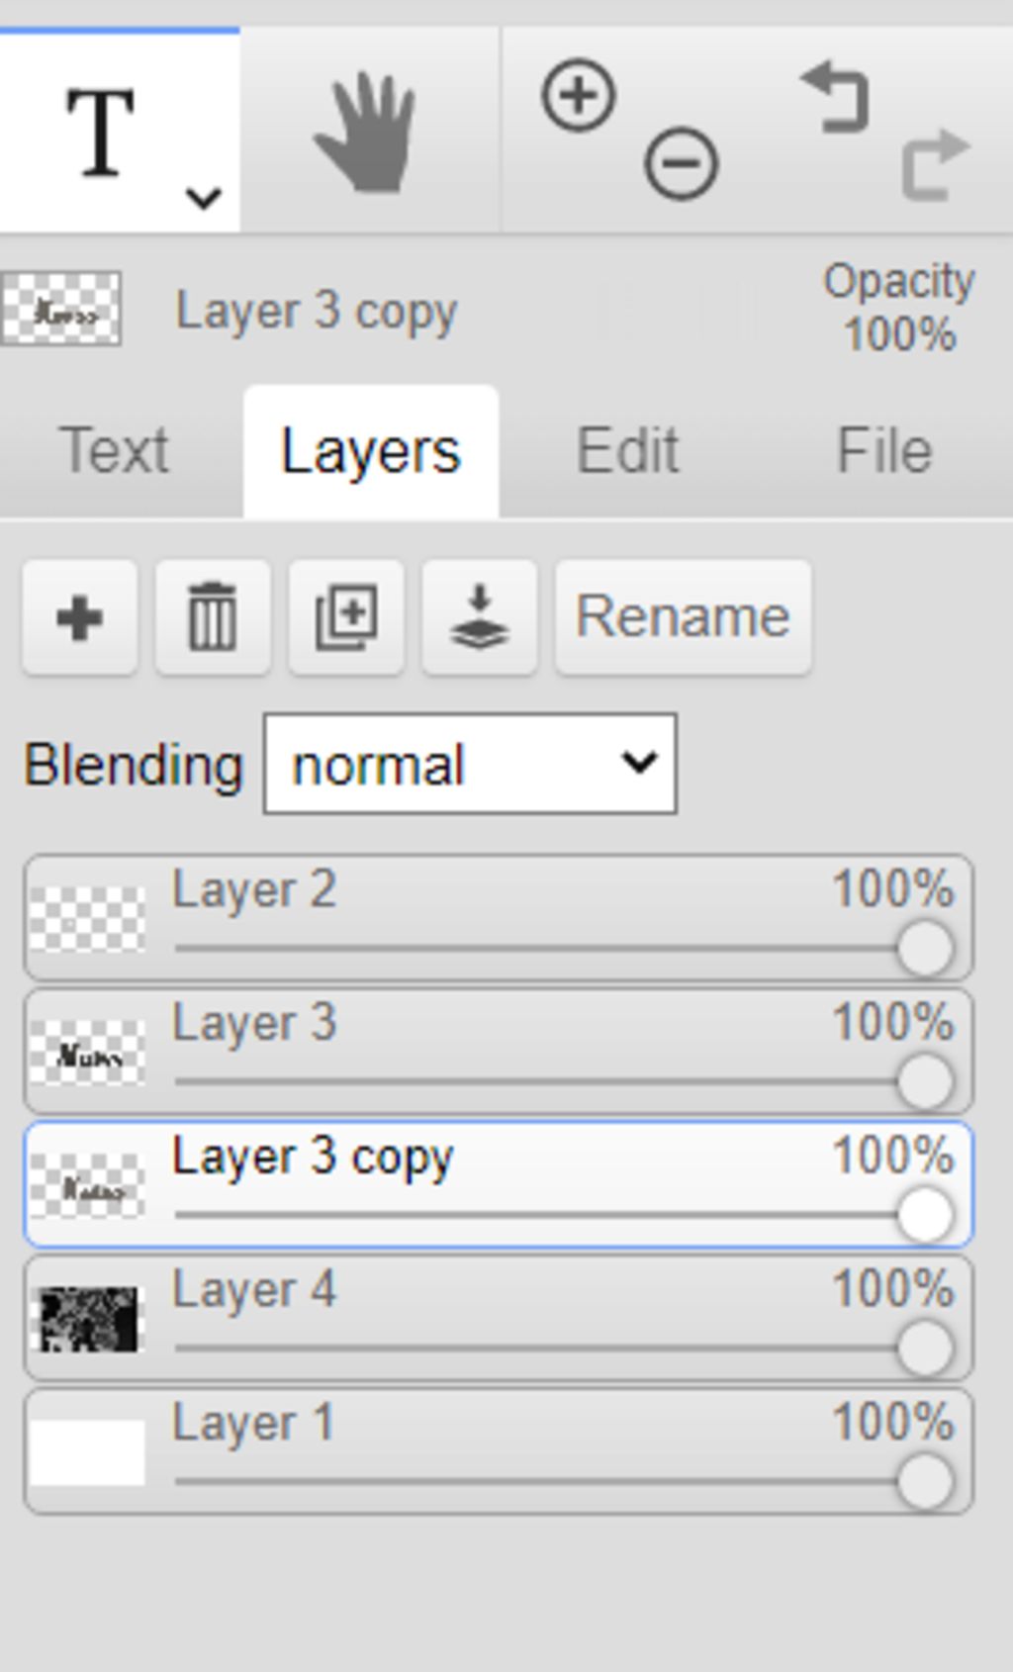The height and width of the screenshot is (1672, 1013).
Task: Click the undo arrow icon
Action: click(x=836, y=98)
